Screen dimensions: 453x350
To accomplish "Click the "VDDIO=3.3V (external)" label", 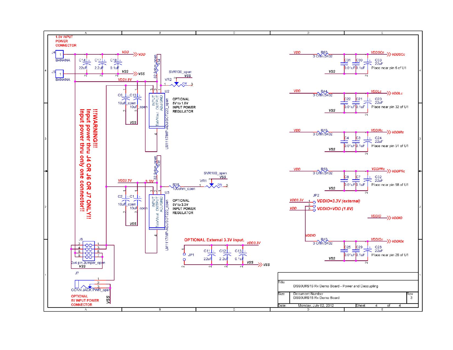I will pos(338,201).
